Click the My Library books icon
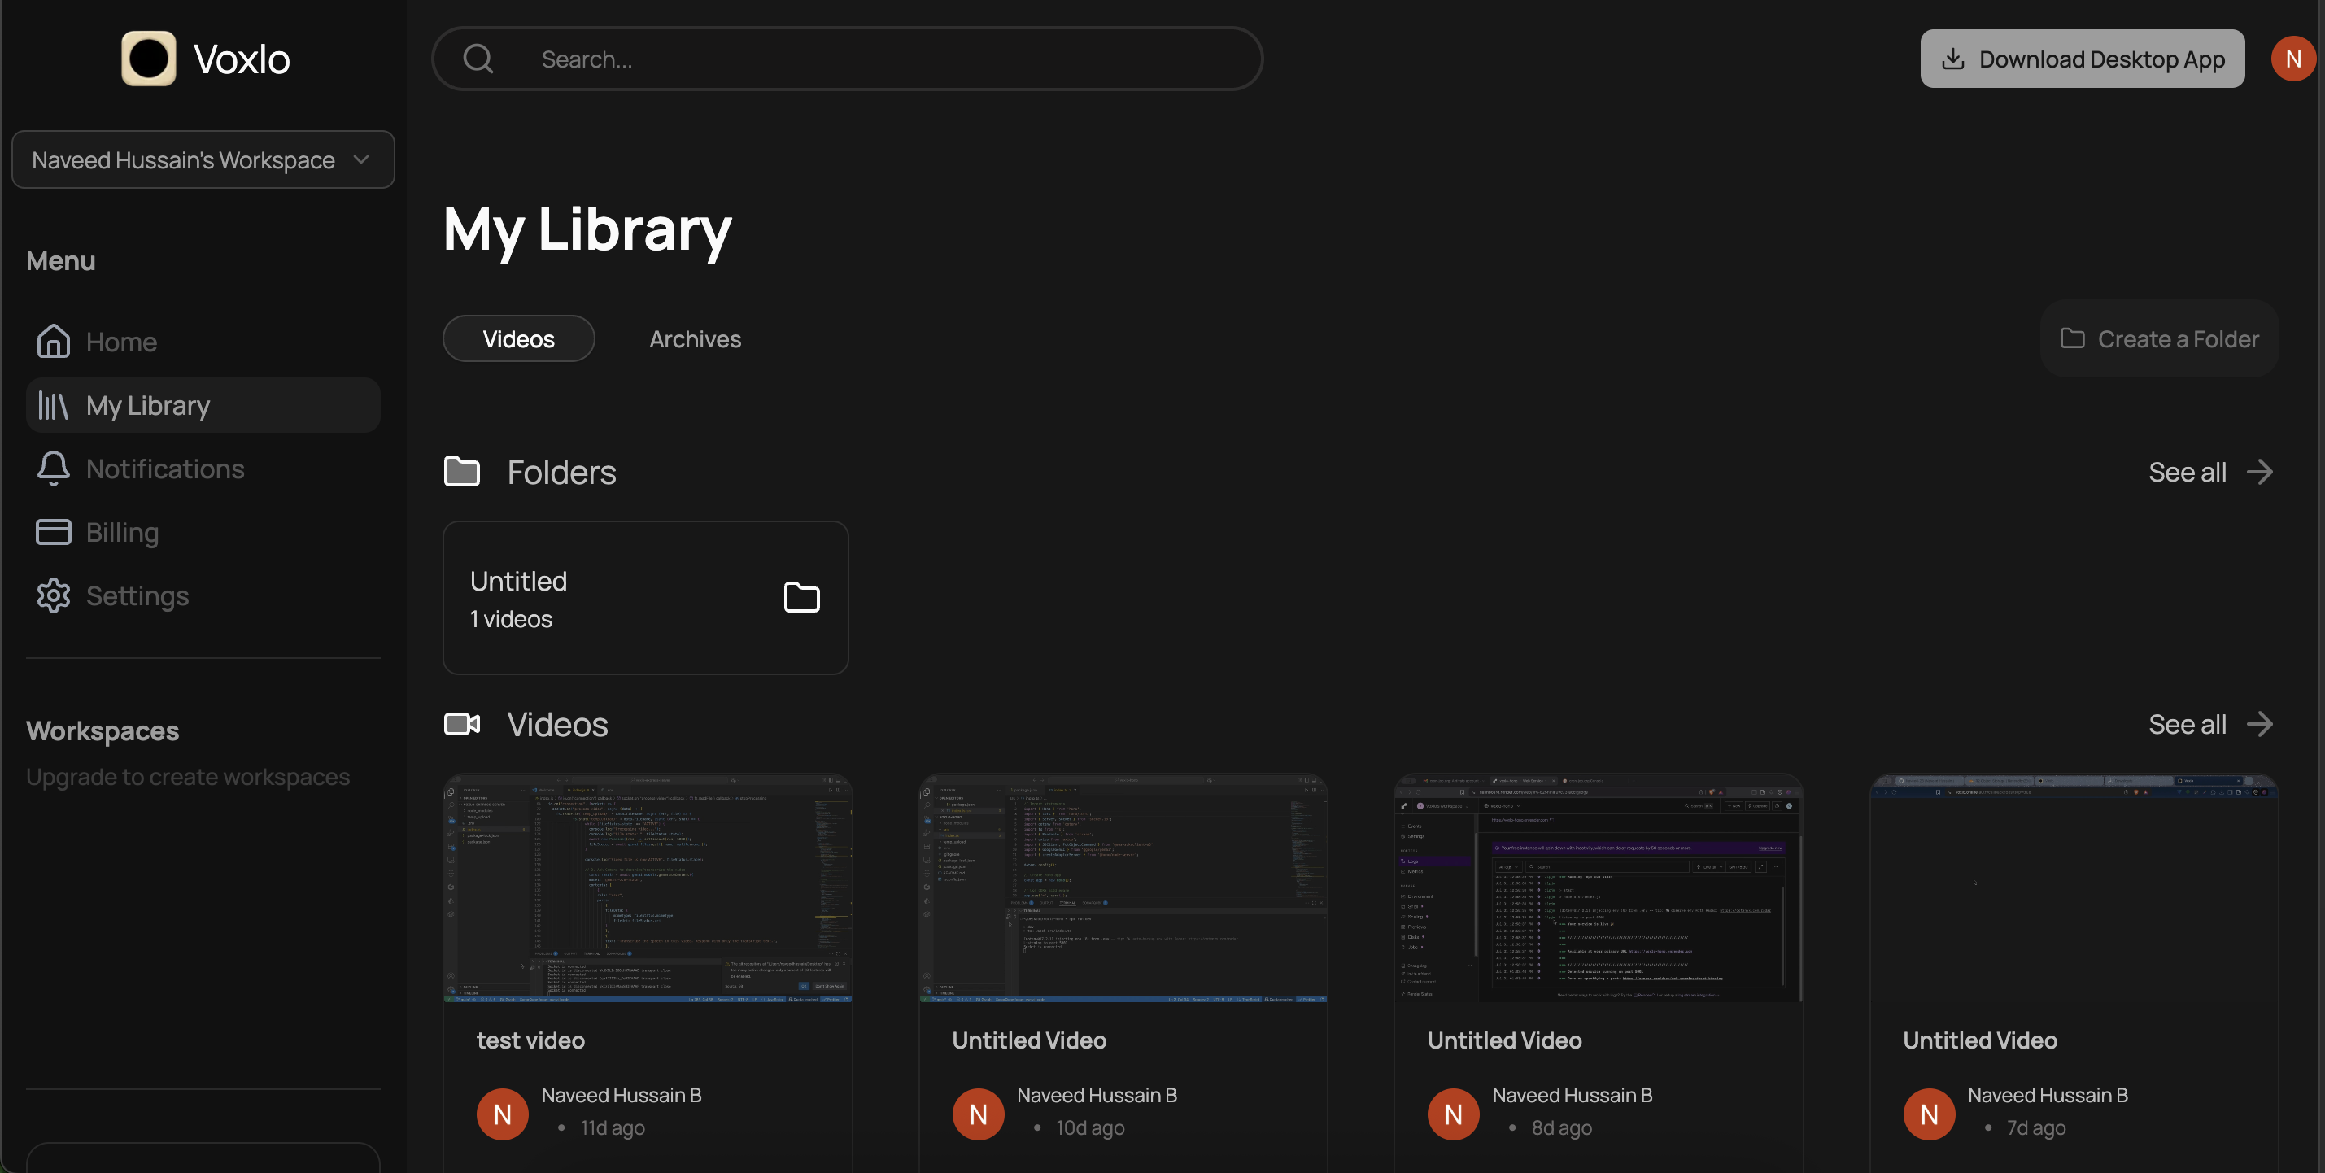Image resolution: width=2325 pixels, height=1173 pixels. pos(53,405)
